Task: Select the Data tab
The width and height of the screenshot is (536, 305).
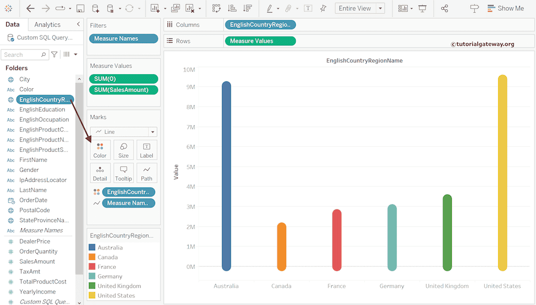Action: 13,25
